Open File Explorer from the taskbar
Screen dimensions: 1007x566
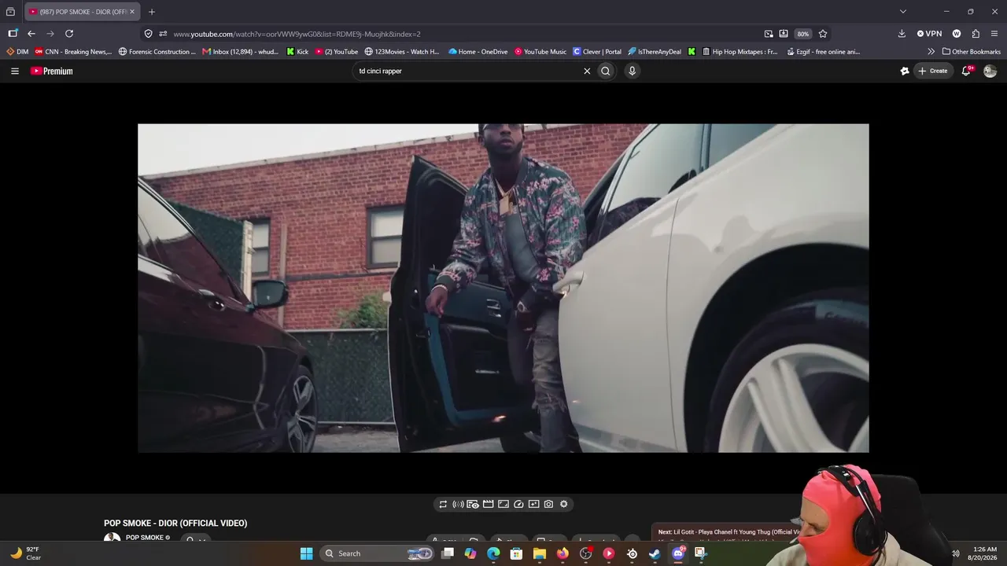[540, 553]
